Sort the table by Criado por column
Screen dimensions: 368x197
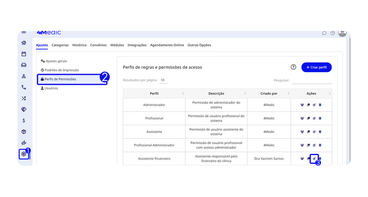[x=269, y=93]
